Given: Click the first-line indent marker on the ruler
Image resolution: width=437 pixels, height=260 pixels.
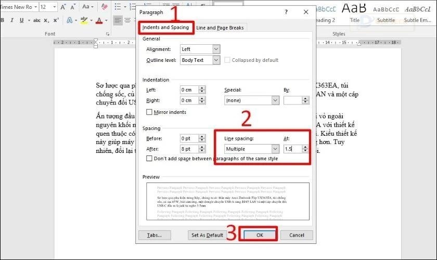Looking at the screenshot, I should (x=96, y=41).
